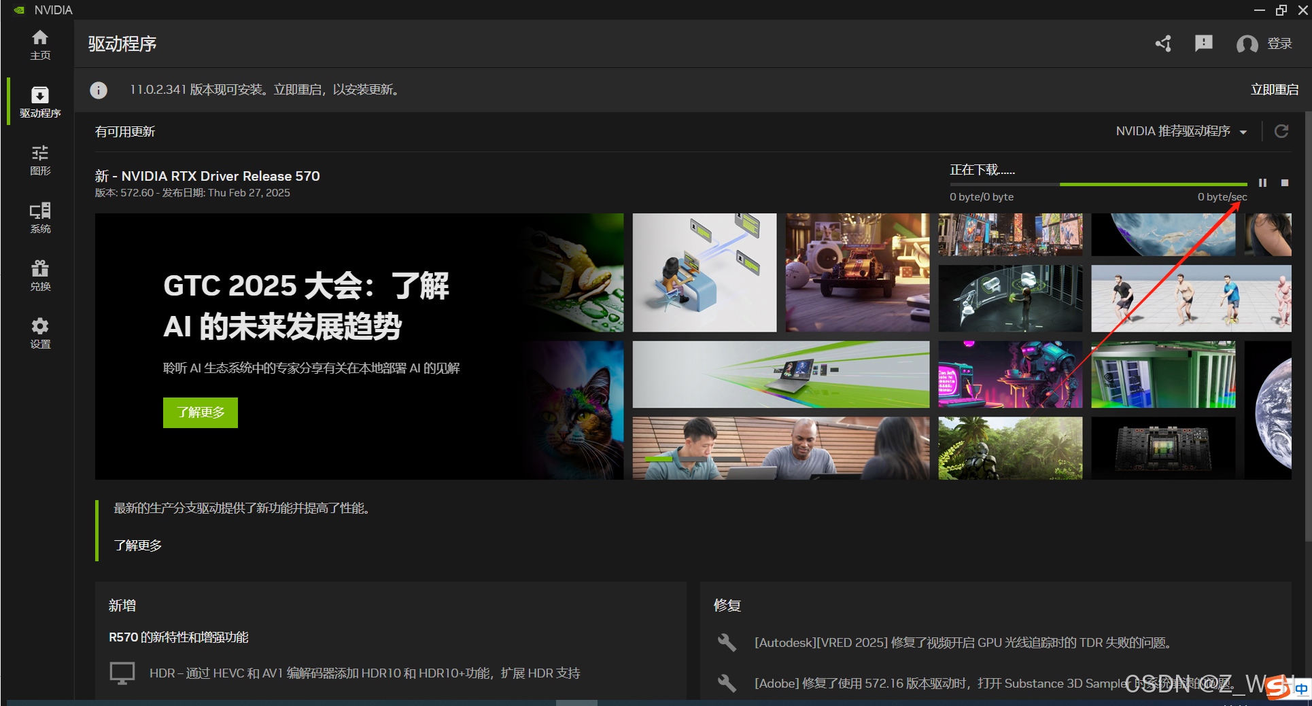
Task: Pause the driver download
Action: 1262,183
